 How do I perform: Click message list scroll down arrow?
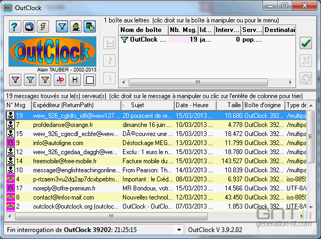310,208
